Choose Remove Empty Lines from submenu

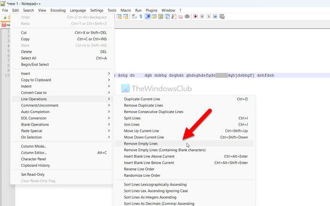[147, 143]
